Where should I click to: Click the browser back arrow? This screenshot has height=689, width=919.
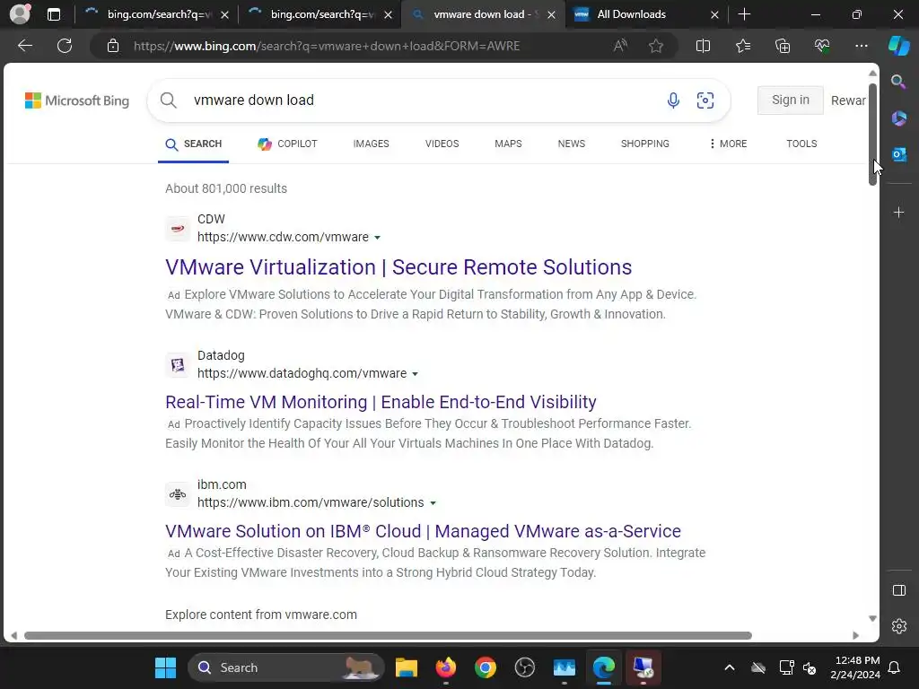24,46
